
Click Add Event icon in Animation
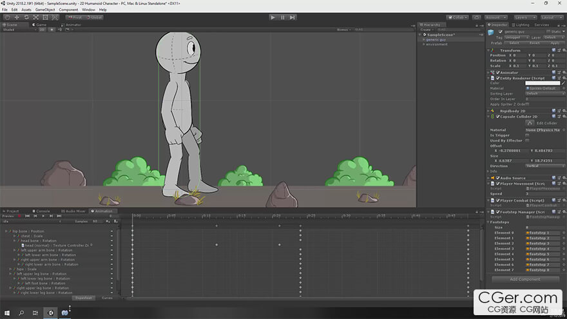click(x=116, y=221)
